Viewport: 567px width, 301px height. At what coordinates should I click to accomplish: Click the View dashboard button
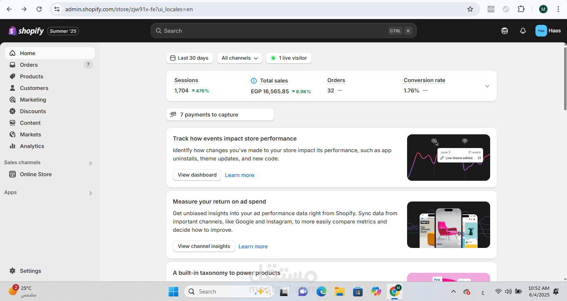click(197, 175)
